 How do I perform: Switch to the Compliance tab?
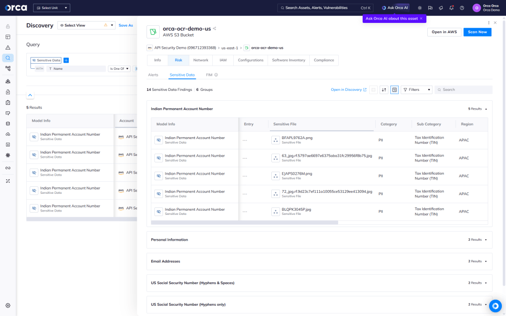pyautogui.click(x=324, y=60)
